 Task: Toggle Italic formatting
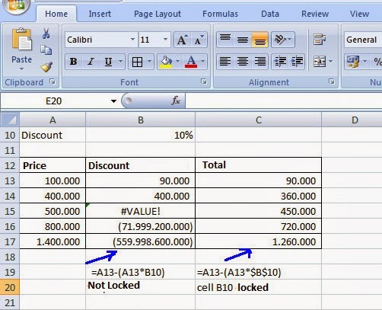(91, 62)
